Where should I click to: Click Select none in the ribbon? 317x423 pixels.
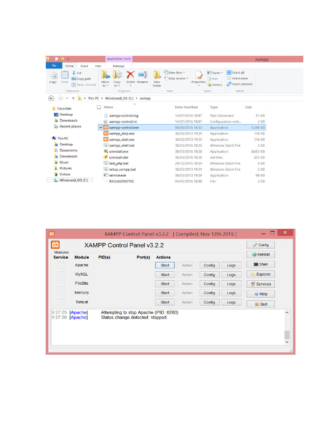pyautogui.click(x=237, y=78)
